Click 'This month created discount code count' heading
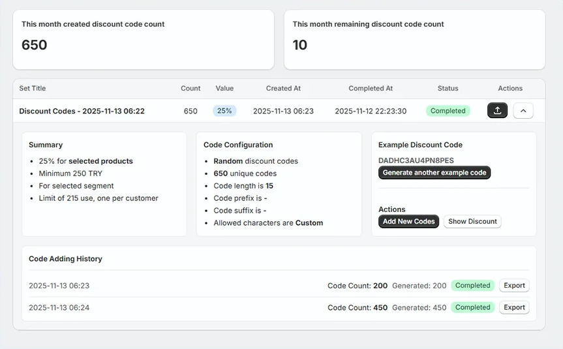Image resolution: width=563 pixels, height=349 pixels. [93, 24]
